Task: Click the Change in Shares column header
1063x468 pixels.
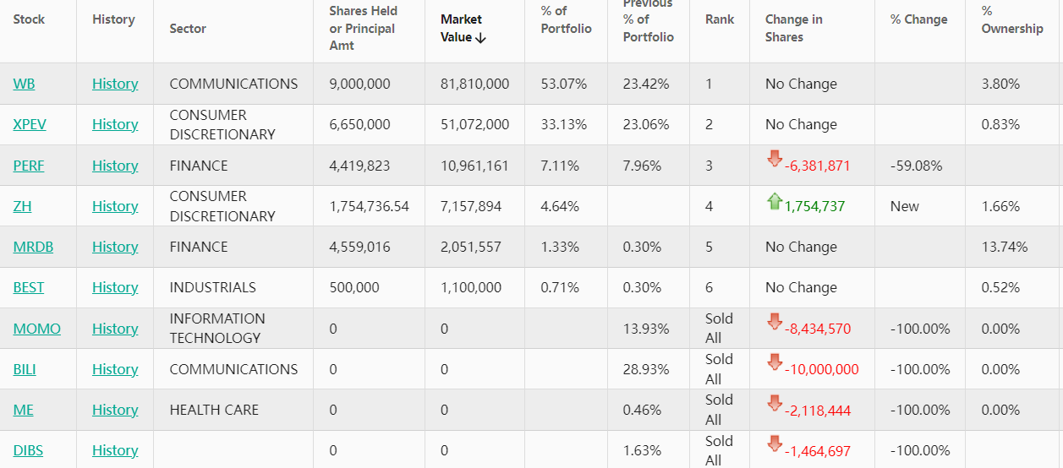Action: (793, 28)
